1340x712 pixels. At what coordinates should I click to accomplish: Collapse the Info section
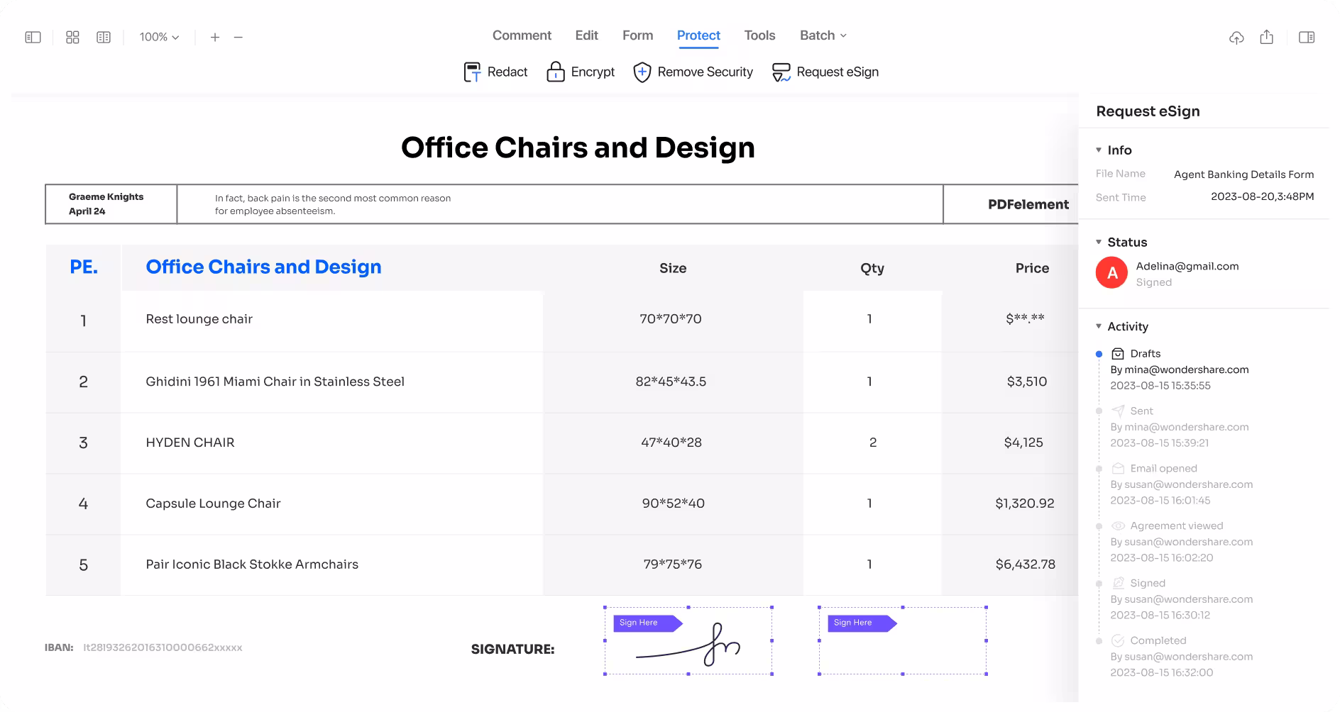point(1099,150)
